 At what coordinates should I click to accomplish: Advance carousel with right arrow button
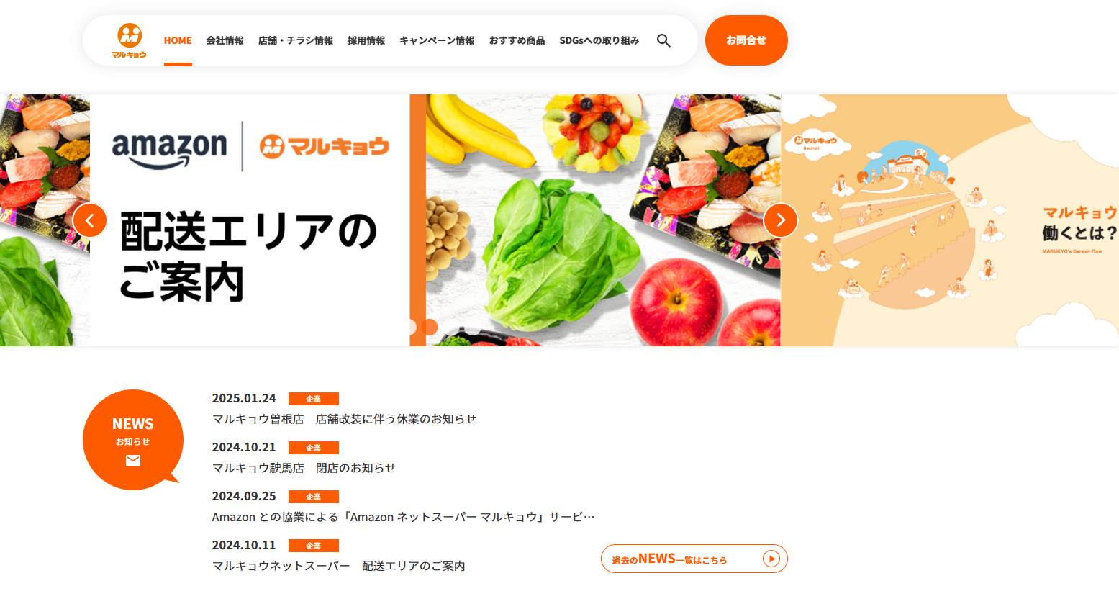(x=781, y=220)
